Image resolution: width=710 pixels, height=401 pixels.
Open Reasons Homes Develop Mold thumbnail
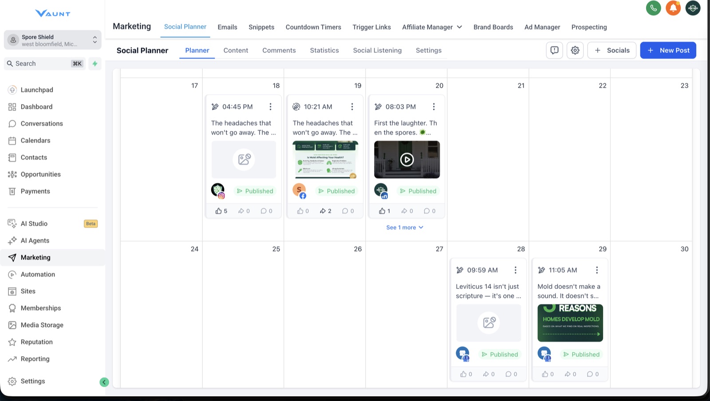click(570, 323)
